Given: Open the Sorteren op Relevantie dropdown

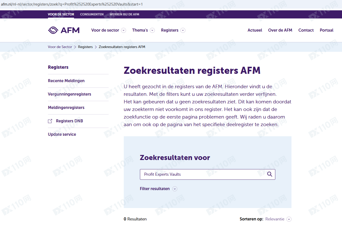Looking at the screenshot, I should (289, 219).
